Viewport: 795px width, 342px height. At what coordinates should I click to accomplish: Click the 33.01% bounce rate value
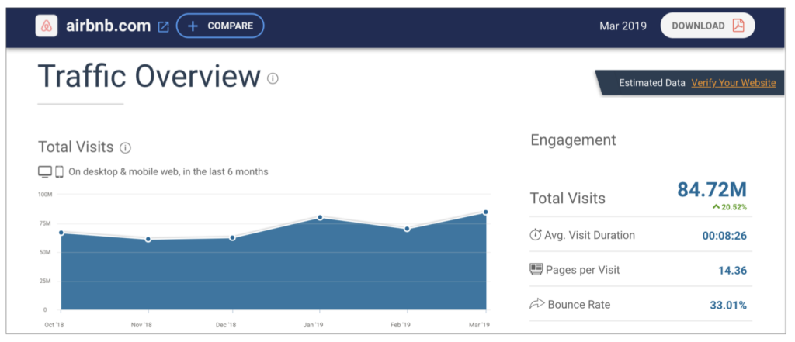[x=728, y=306]
